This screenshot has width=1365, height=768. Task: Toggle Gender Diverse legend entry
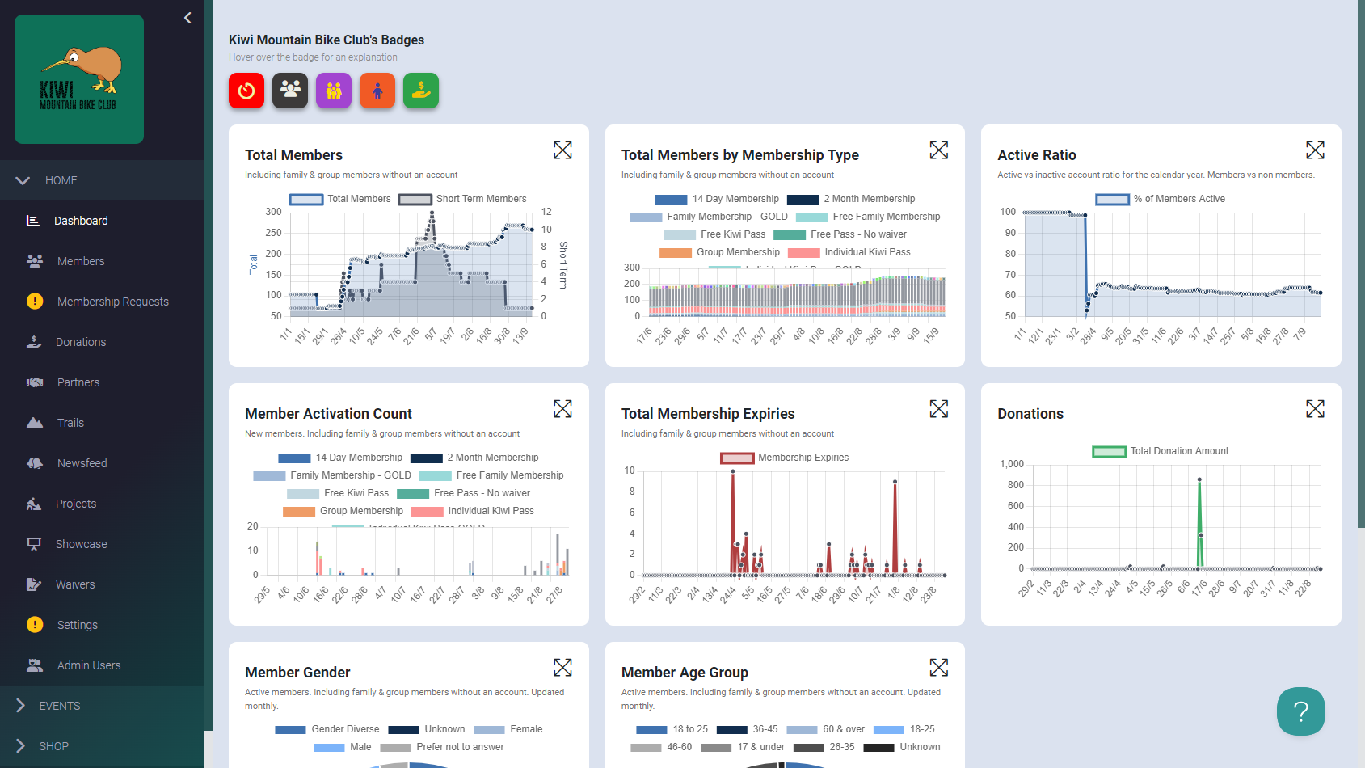[327, 729]
